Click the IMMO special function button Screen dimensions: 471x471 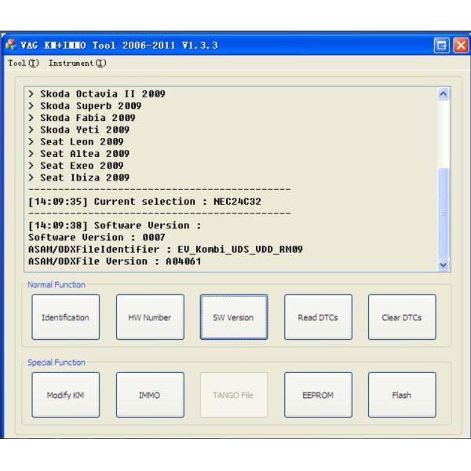point(150,395)
